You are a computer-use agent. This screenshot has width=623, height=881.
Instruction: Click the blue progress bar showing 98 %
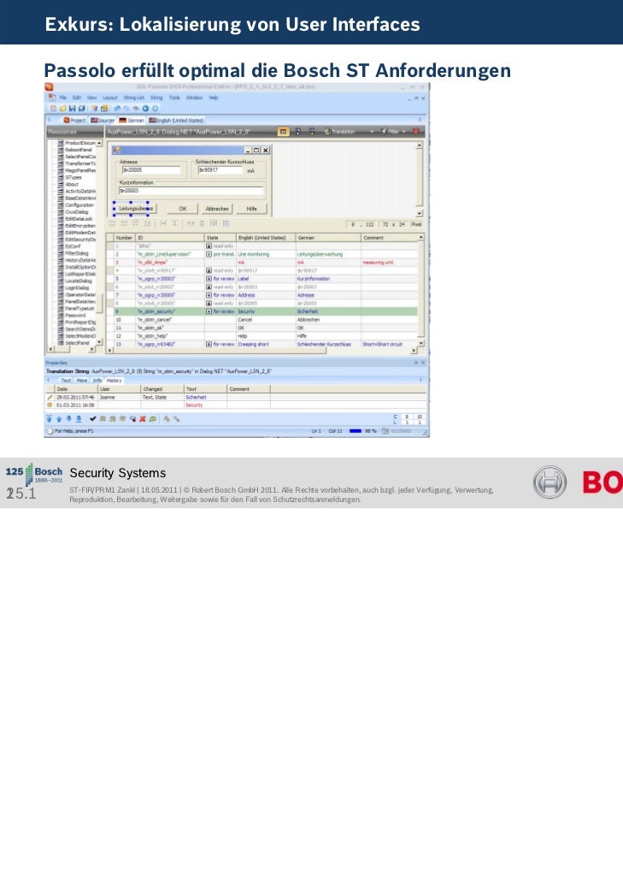pyautogui.click(x=356, y=431)
